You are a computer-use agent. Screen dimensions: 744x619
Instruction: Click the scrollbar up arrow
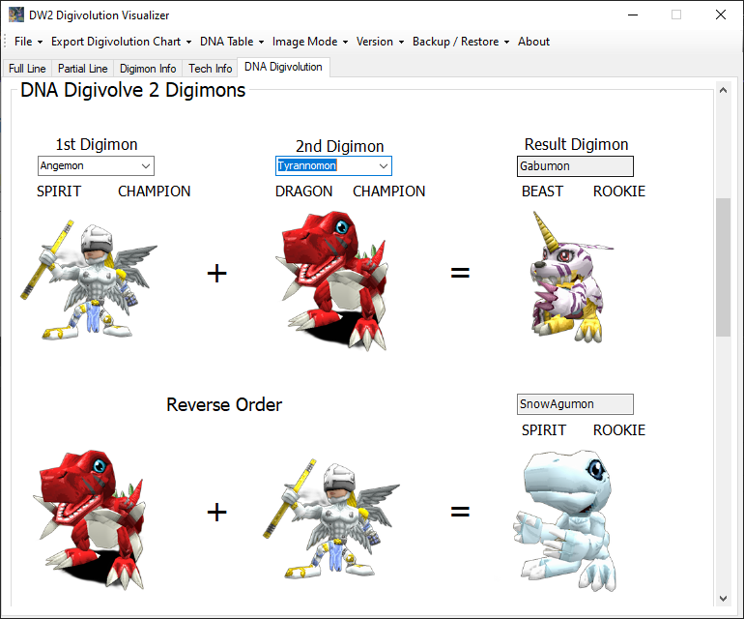click(x=723, y=90)
